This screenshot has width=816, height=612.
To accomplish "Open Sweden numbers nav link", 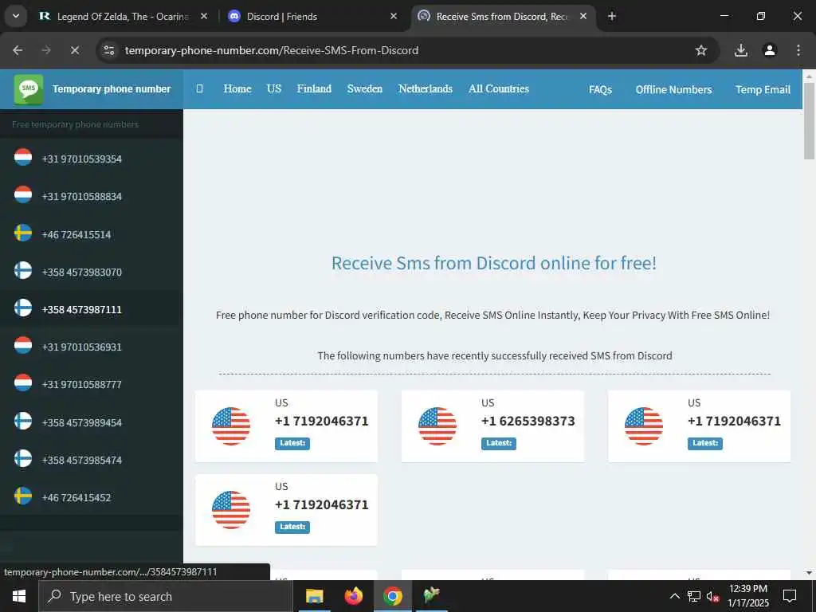I will (365, 89).
